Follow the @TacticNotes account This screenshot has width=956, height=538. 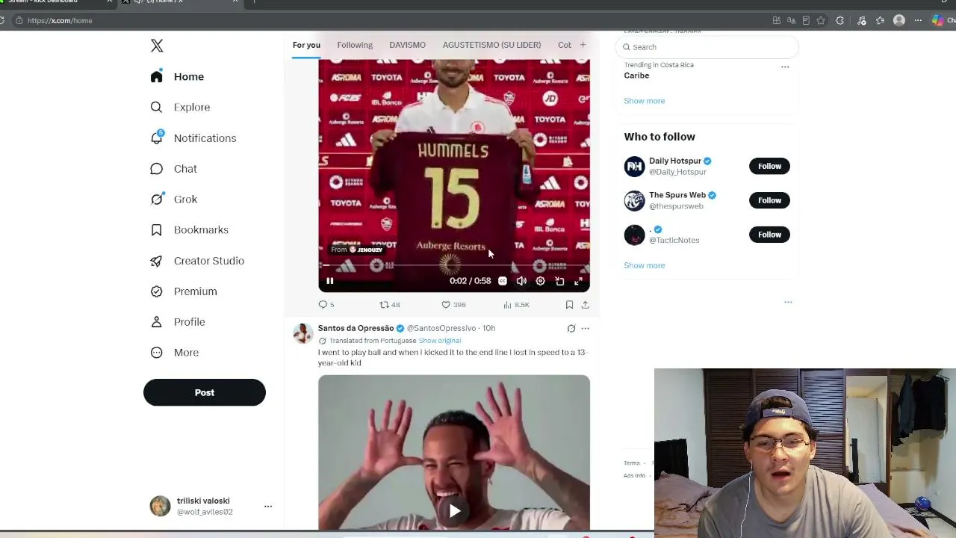769,235
